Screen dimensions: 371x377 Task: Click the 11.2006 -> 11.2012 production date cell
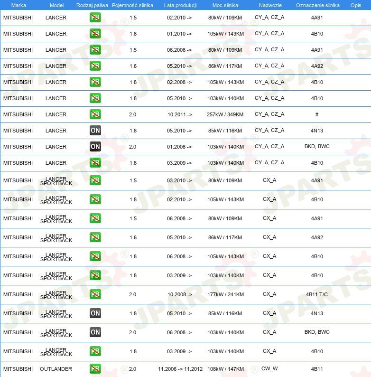(x=180, y=369)
